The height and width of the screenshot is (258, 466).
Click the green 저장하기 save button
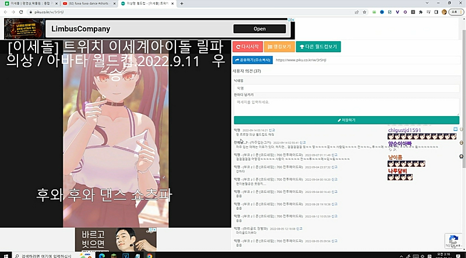click(x=347, y=120)
